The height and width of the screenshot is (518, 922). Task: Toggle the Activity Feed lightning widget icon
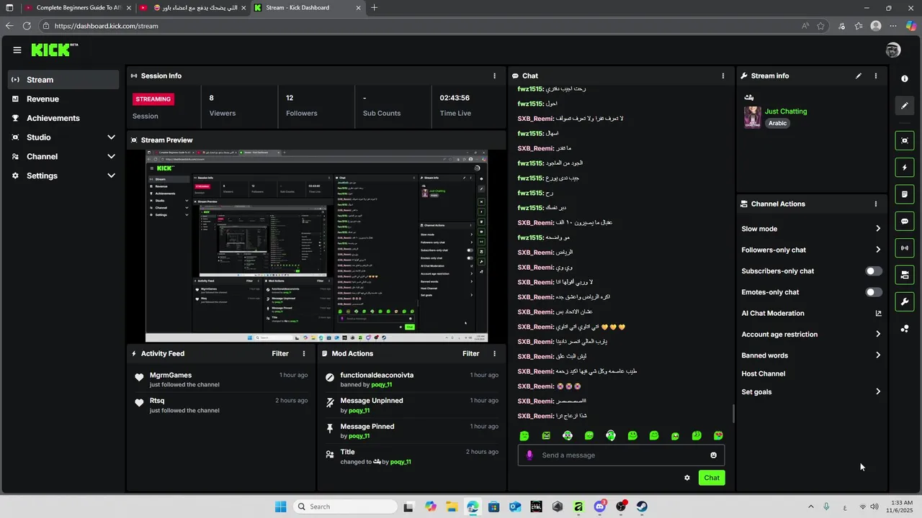(x=905, y=168)
